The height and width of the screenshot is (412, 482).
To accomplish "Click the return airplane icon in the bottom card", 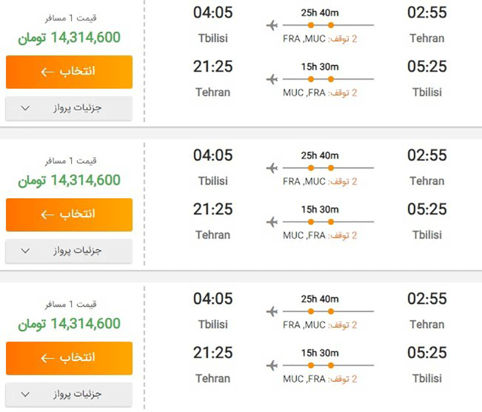I will [272, 366].
